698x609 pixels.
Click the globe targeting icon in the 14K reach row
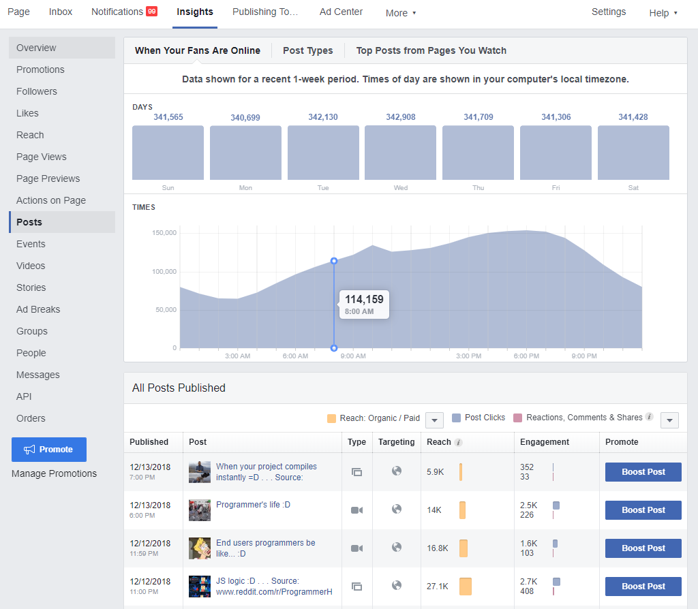[397, 509]
